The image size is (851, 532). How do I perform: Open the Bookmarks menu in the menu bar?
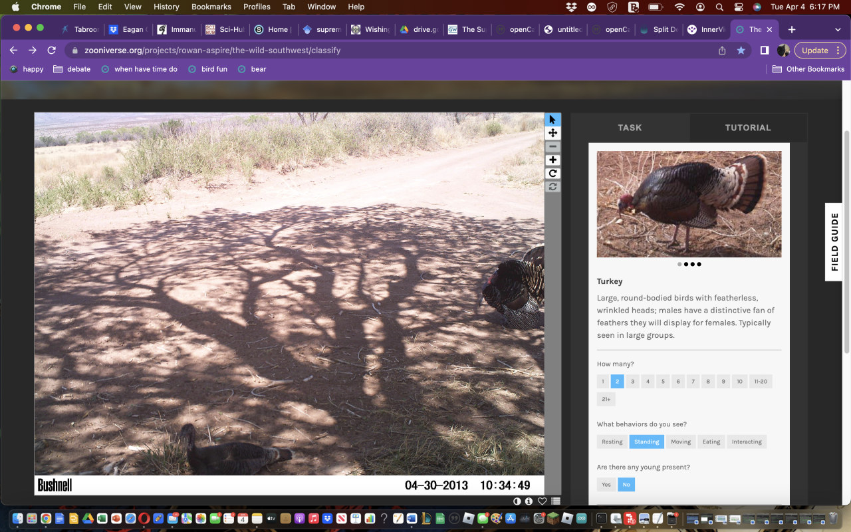(x=211, y=7)
